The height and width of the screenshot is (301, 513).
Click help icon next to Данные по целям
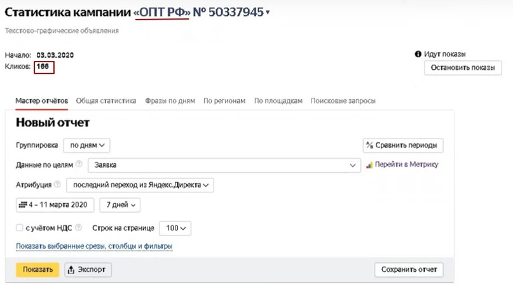79,164
